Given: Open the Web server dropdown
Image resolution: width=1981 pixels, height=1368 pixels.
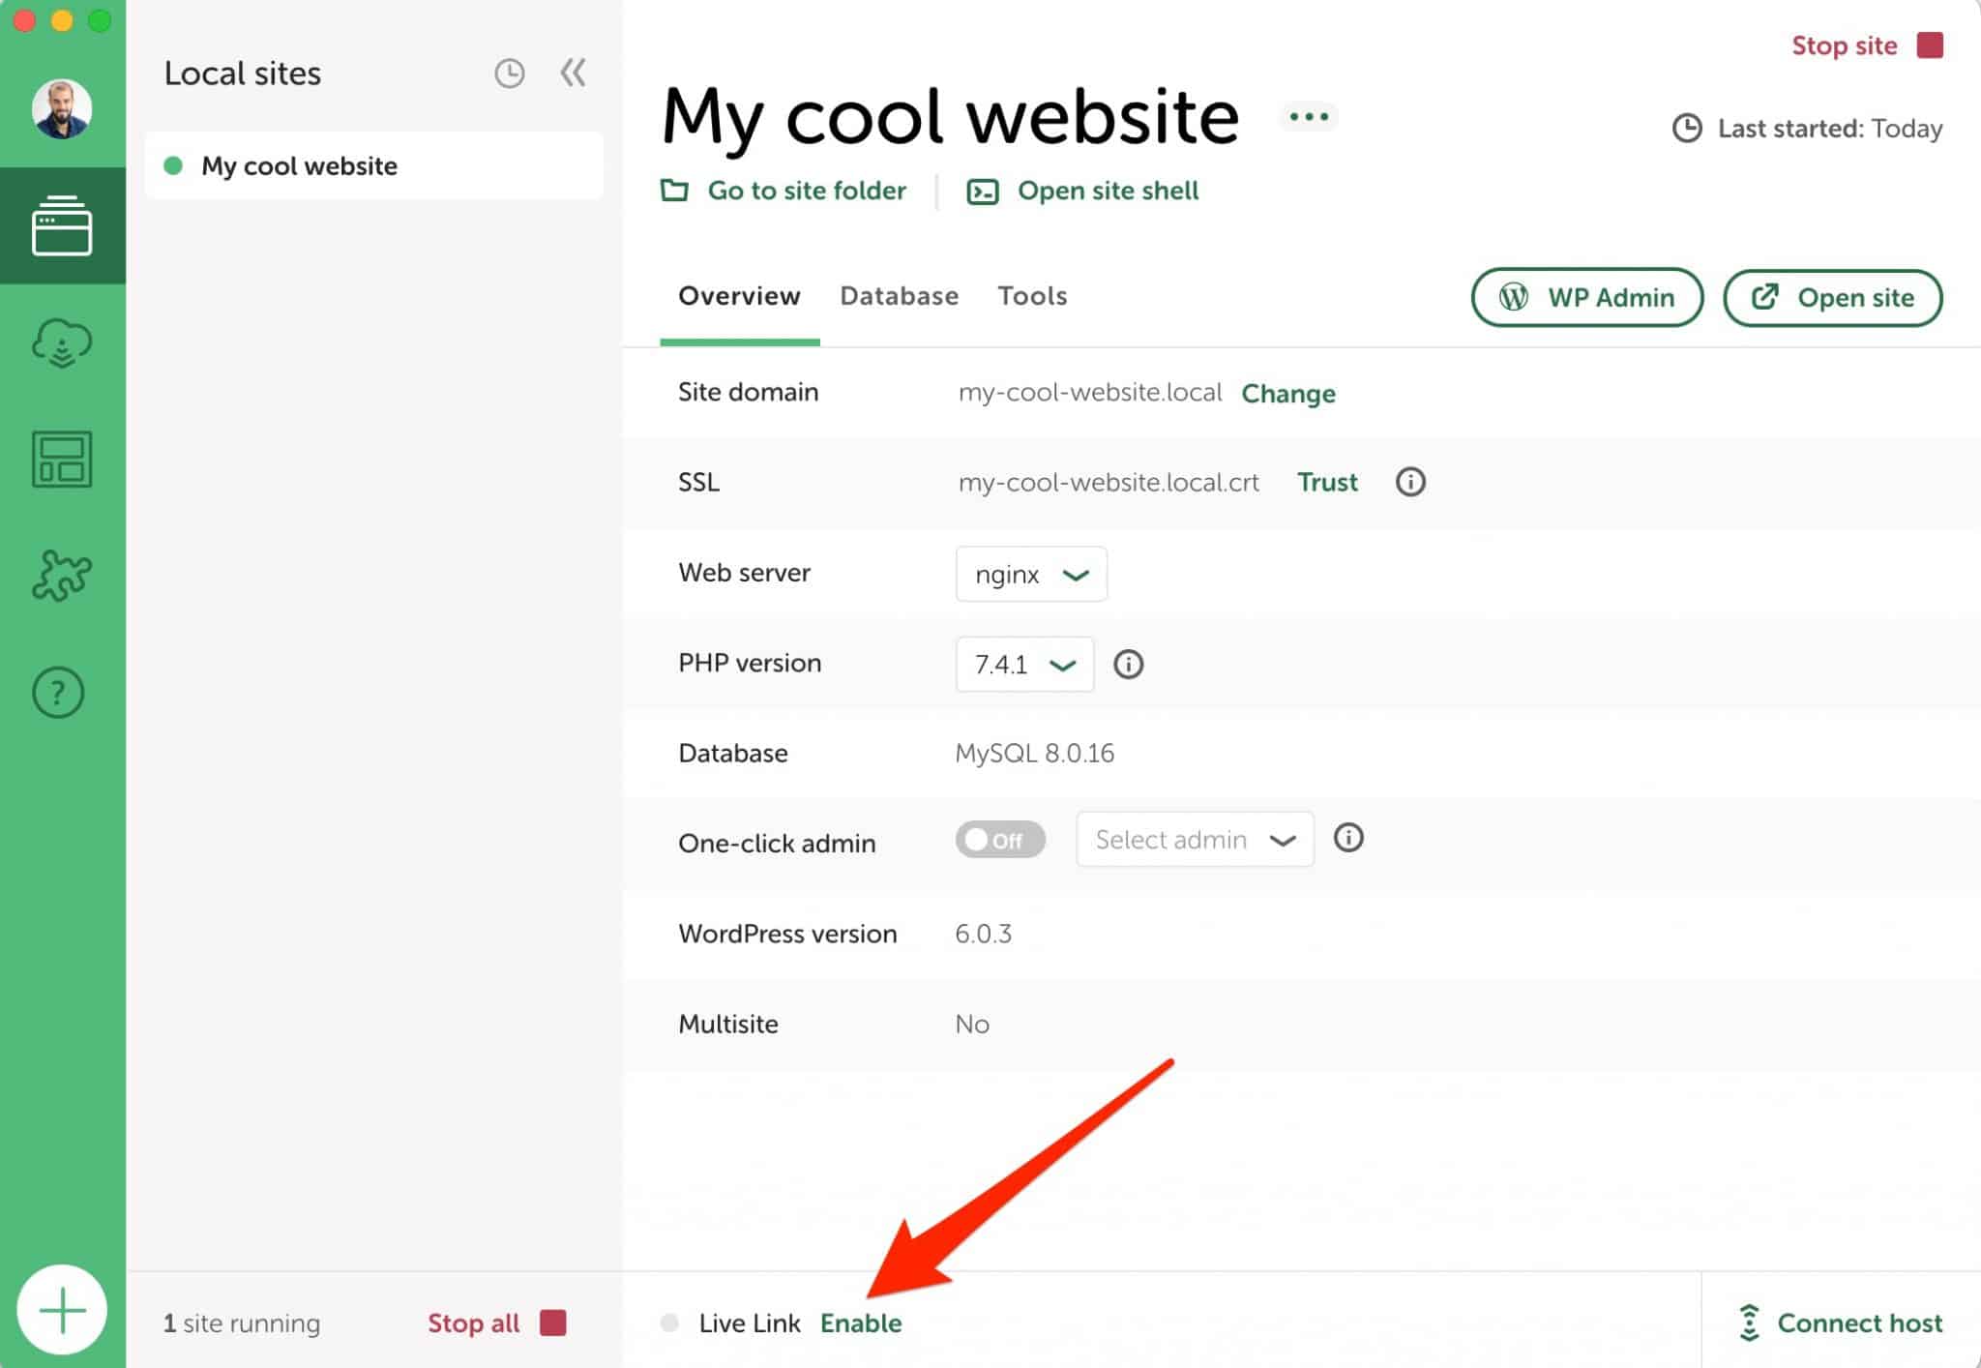Looking at the screenshot, I should [x=1031, y=574].
